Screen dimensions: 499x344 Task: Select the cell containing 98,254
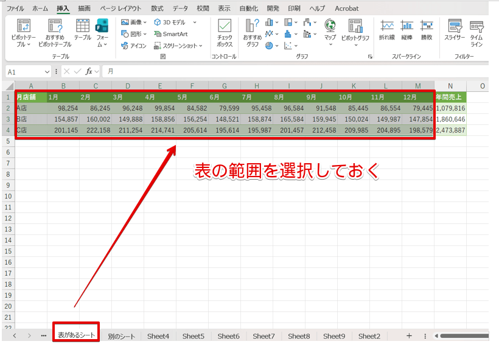63,108
